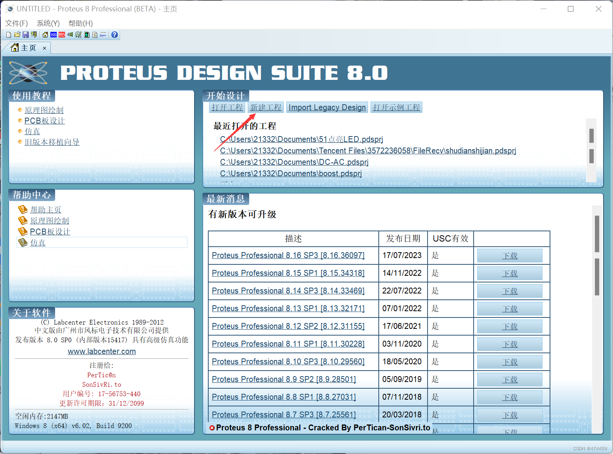Click book icon beside PCB板设计 in 帮助中心

23,231
